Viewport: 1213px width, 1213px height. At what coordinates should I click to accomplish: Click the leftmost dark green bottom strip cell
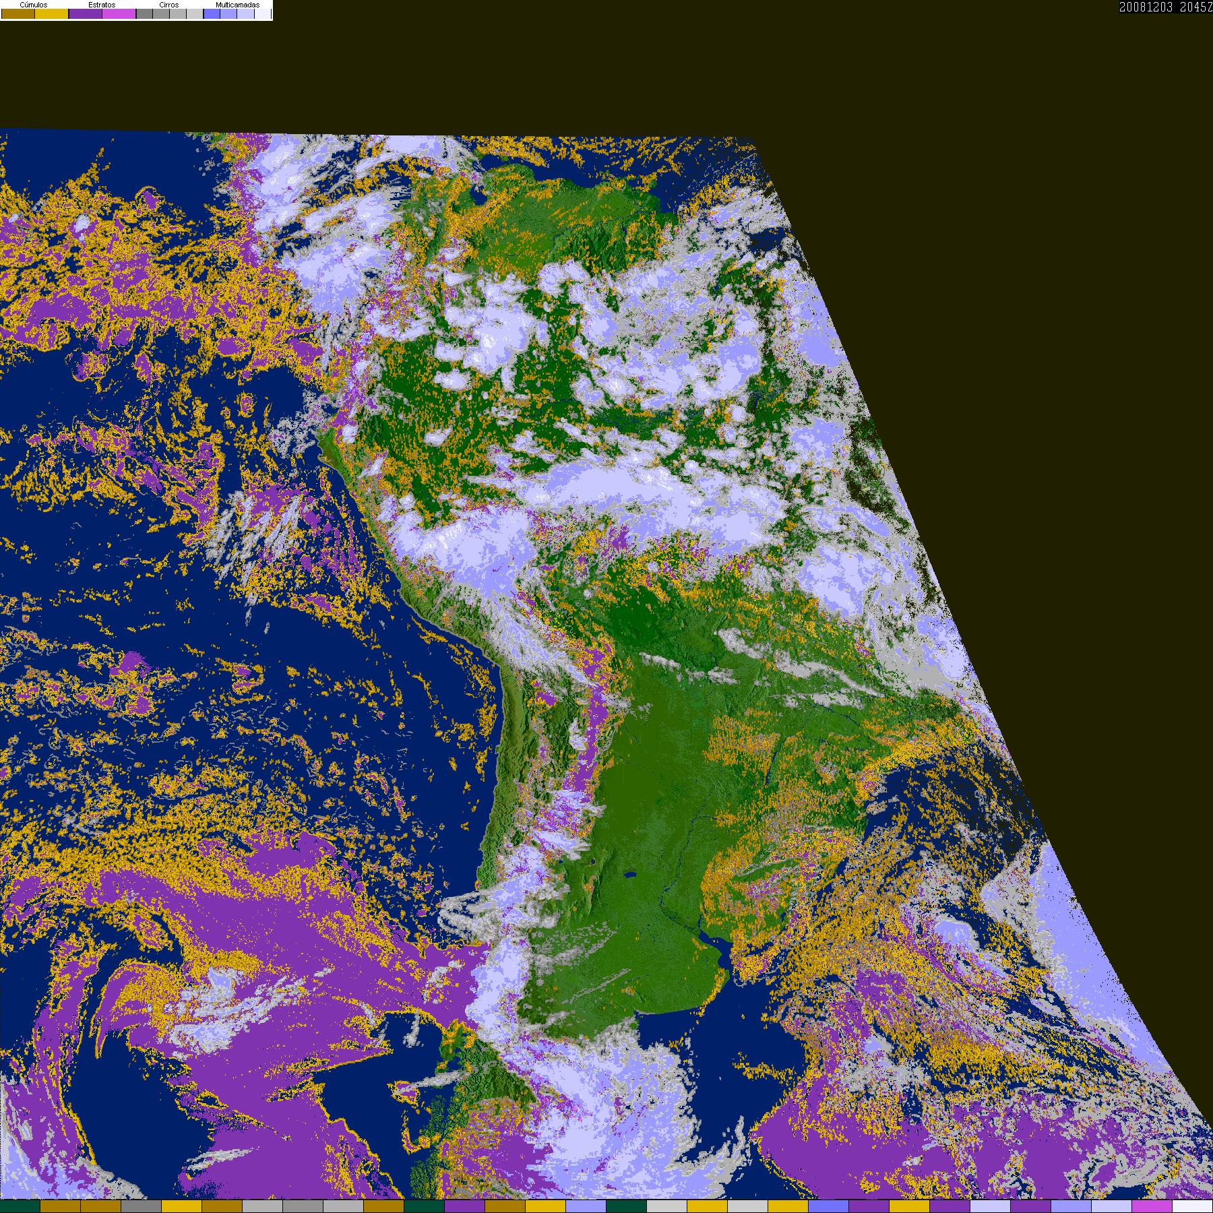[20, 1206]
